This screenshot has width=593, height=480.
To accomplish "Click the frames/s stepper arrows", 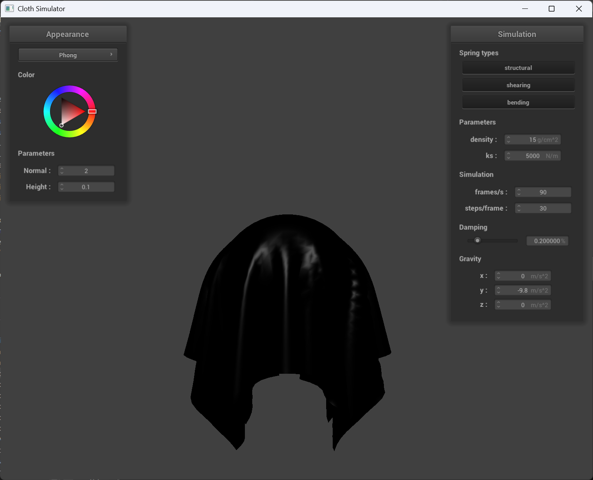I will [x=519, y=192].
